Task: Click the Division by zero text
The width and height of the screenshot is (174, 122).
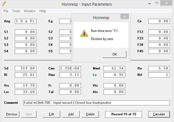Action: [102, 39]
